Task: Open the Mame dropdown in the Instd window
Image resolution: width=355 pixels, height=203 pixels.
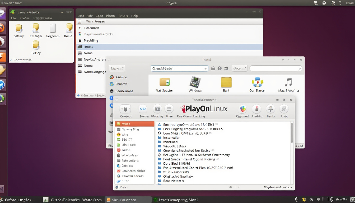Action: click(x=117, y=68)
